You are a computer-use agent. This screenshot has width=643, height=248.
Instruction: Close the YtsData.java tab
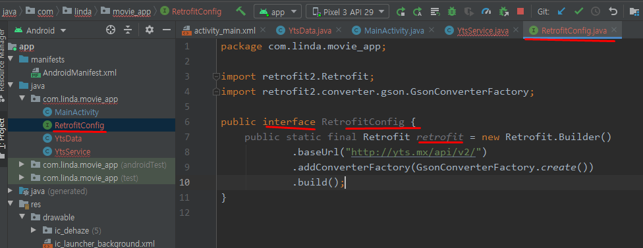click(x=339, y=30)
